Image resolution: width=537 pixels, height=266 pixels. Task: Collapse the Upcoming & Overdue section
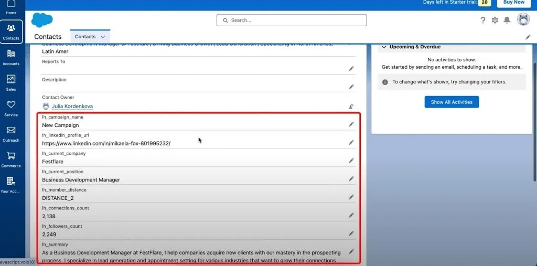(384, 47)
